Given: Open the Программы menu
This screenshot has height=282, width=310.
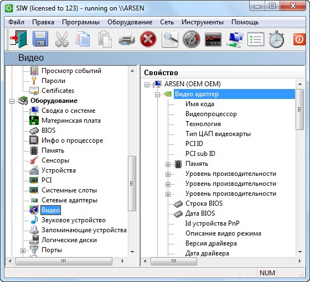Looking at the screenshot, I should (x=81, y=22).
